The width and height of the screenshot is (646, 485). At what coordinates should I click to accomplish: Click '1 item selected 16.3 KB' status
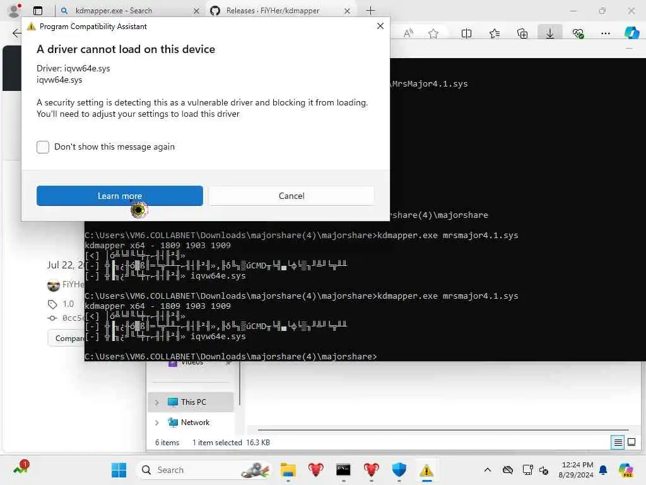pyautogui.click(x=231, y=443)
